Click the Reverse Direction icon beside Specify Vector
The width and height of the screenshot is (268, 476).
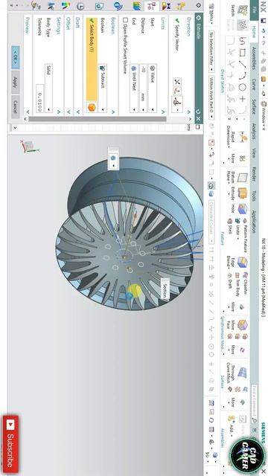click(177, 82)
